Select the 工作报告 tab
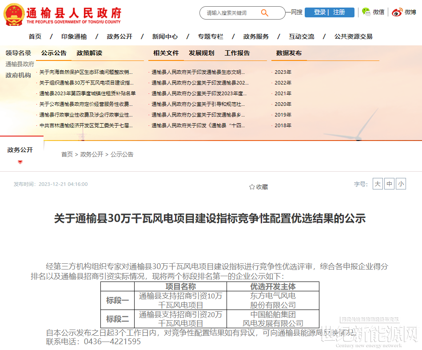The width and height of the screenshot is (422, 350). tap(237, 53)
